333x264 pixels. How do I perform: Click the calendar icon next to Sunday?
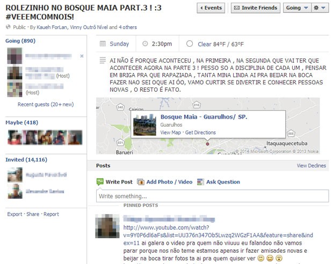pyautogui.click(x=103, y=44)
